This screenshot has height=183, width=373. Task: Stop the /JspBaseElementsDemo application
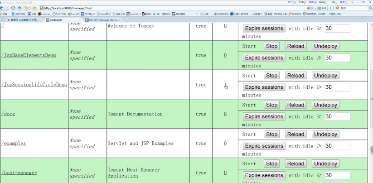point(271,46)
